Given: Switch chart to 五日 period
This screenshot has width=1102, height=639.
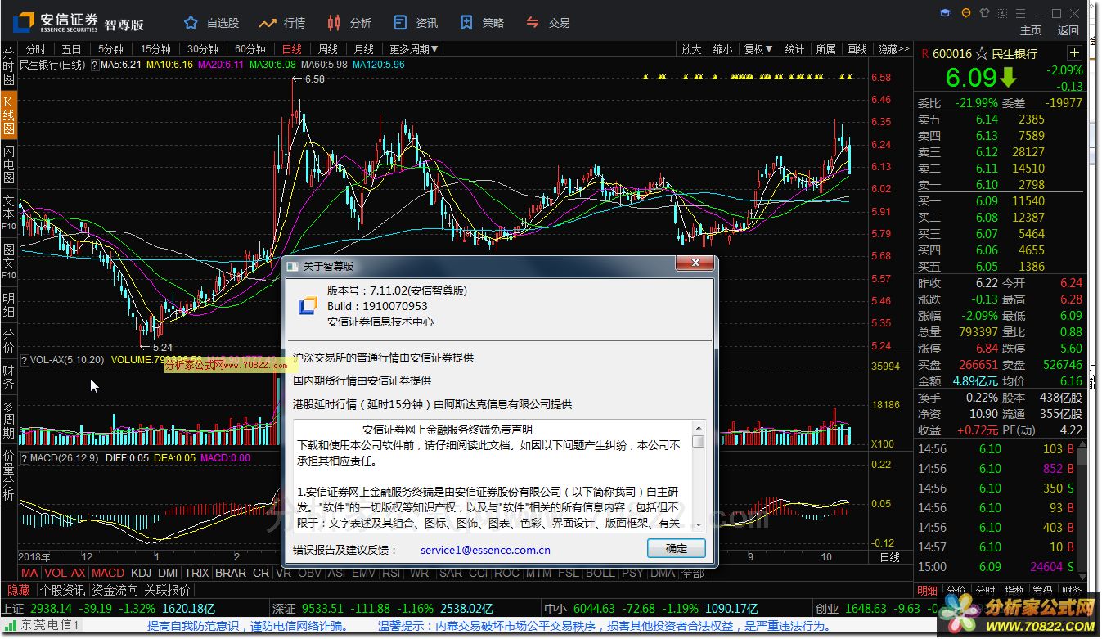Looking at the screenshot, I should click(72, 49).
